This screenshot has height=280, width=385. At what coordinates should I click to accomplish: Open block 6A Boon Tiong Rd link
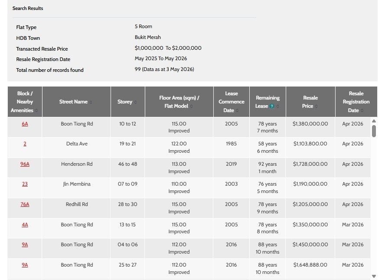coord(25,124)
